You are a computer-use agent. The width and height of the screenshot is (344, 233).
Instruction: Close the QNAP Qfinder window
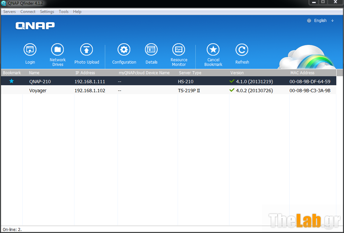coord(335,2)
